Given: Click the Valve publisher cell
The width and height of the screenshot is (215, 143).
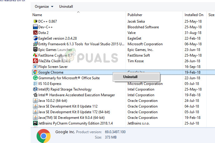Looking at the screenshot, I should click(x=131, y=33).
